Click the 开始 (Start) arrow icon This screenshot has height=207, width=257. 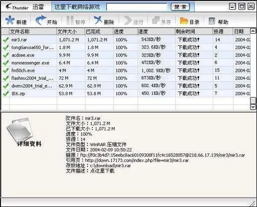[41, 20]
